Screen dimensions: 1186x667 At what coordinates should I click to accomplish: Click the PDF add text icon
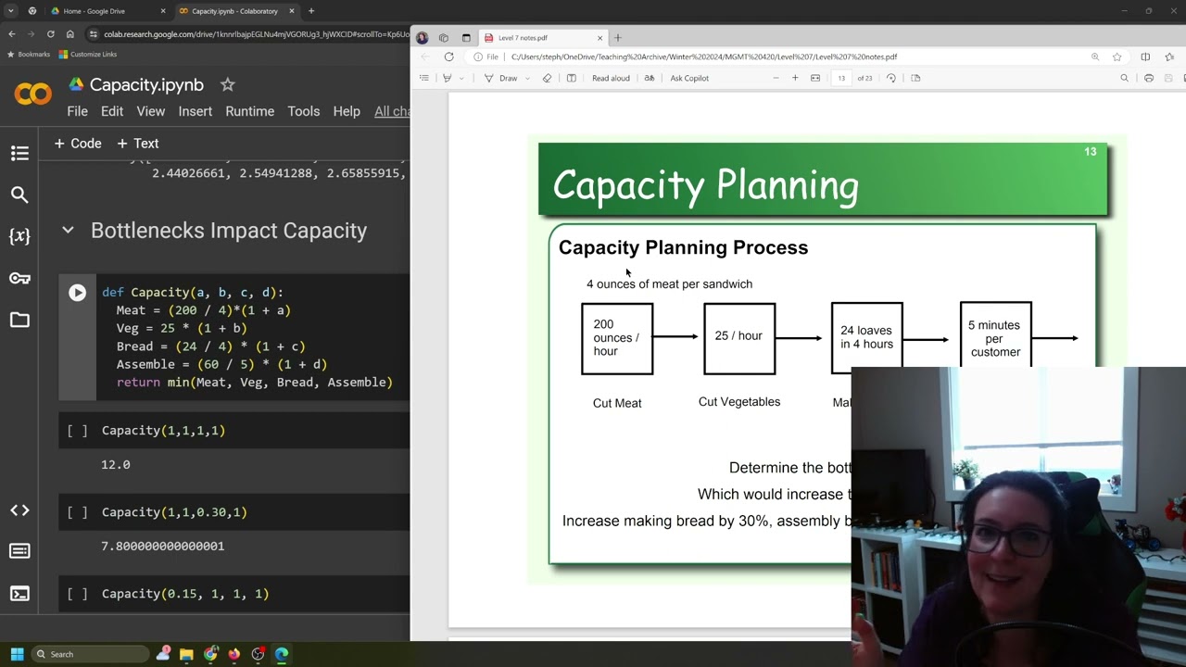(571, 78)
